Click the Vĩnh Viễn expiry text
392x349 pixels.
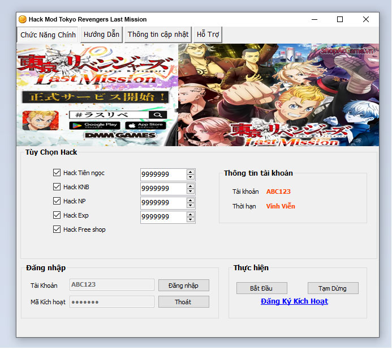(x=281, y=206)
